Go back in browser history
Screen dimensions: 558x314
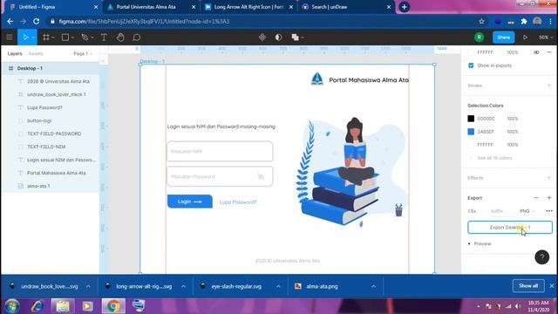point(10,21)
